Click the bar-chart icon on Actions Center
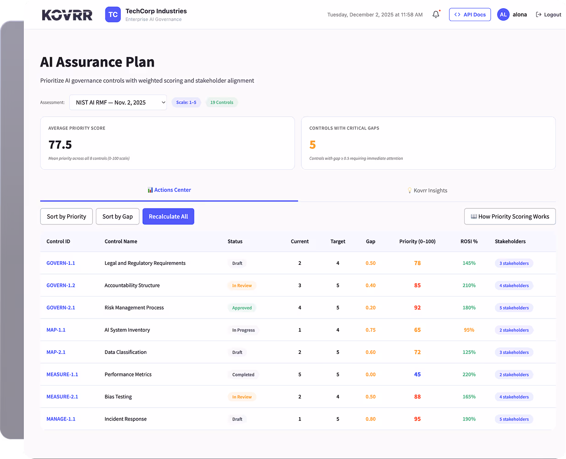The height and width of the screenshot is (459, 566). tap(150, 190)
